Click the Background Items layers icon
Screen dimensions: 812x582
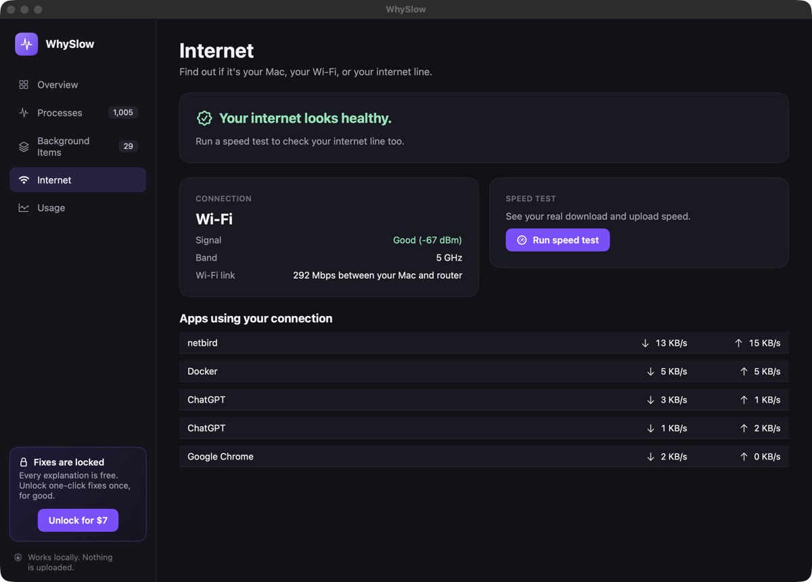tap(24, 146)
